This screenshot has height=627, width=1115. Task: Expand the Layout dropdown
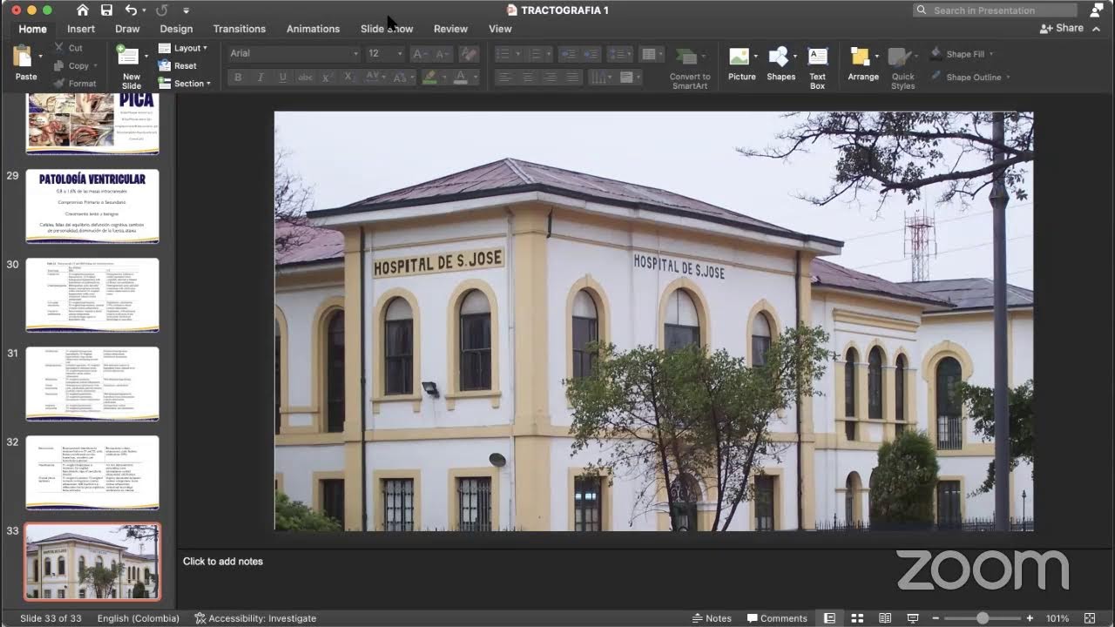click(183, 48)
